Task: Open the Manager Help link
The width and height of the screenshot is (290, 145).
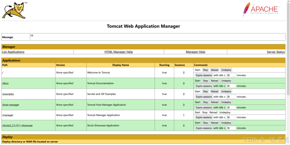Action: (x=195, y=52)
